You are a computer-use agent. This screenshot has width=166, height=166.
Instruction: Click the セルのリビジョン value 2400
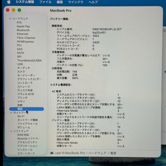pos(96,42)
